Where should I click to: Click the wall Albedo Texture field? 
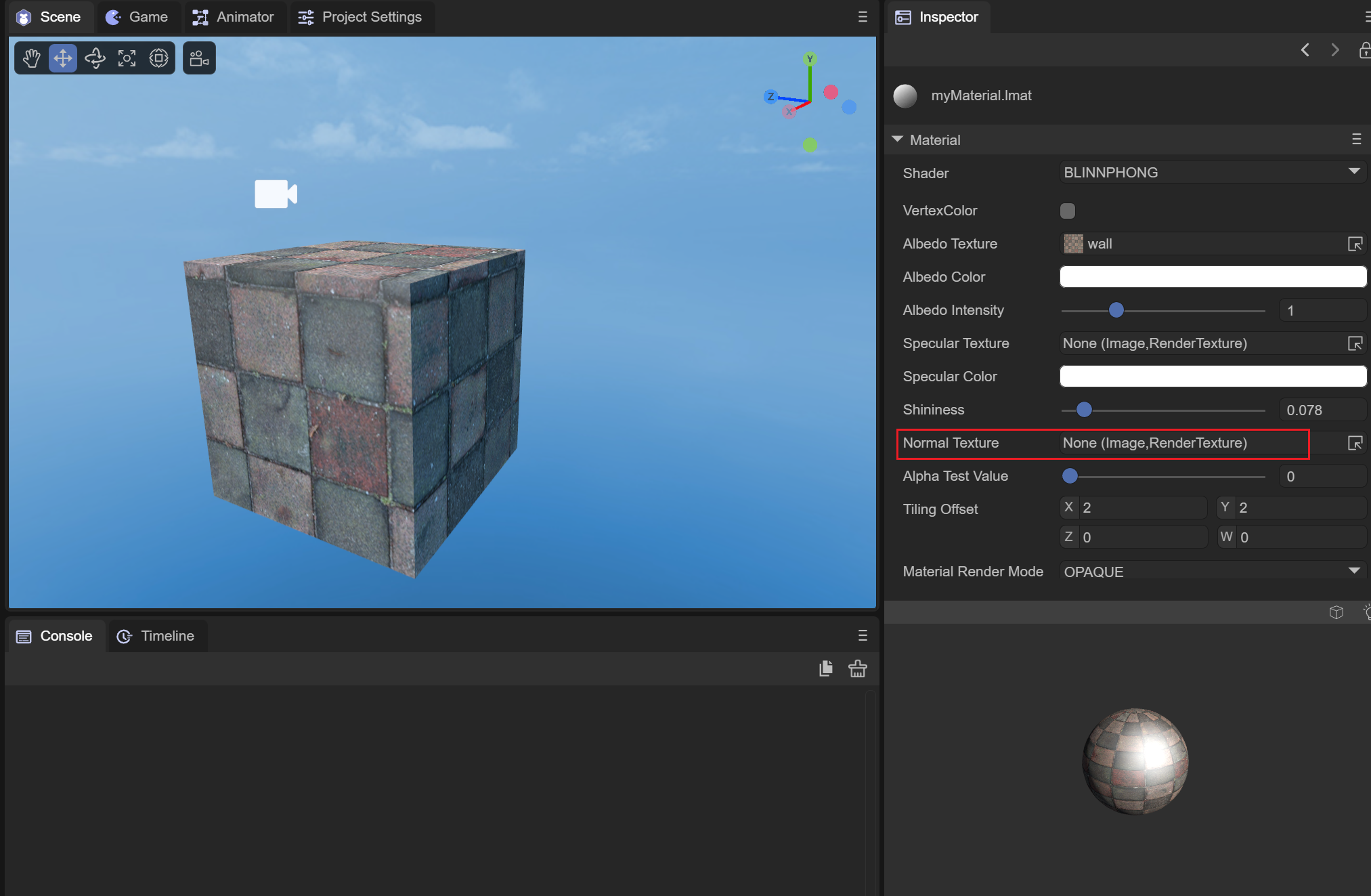1202,244
